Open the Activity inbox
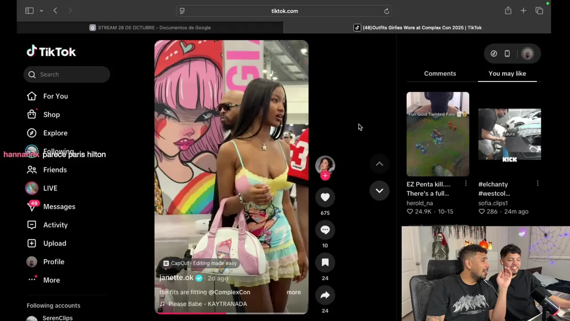This screenshot has height=321, width=570. (x=55, y=225)
